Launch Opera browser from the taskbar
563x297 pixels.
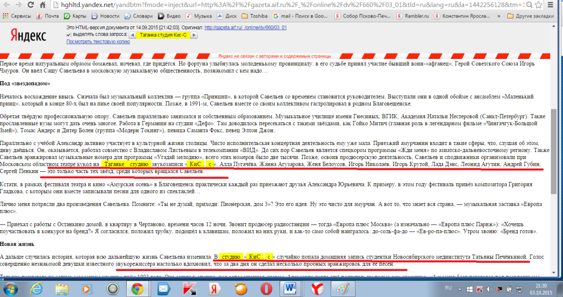click(266, 289)
